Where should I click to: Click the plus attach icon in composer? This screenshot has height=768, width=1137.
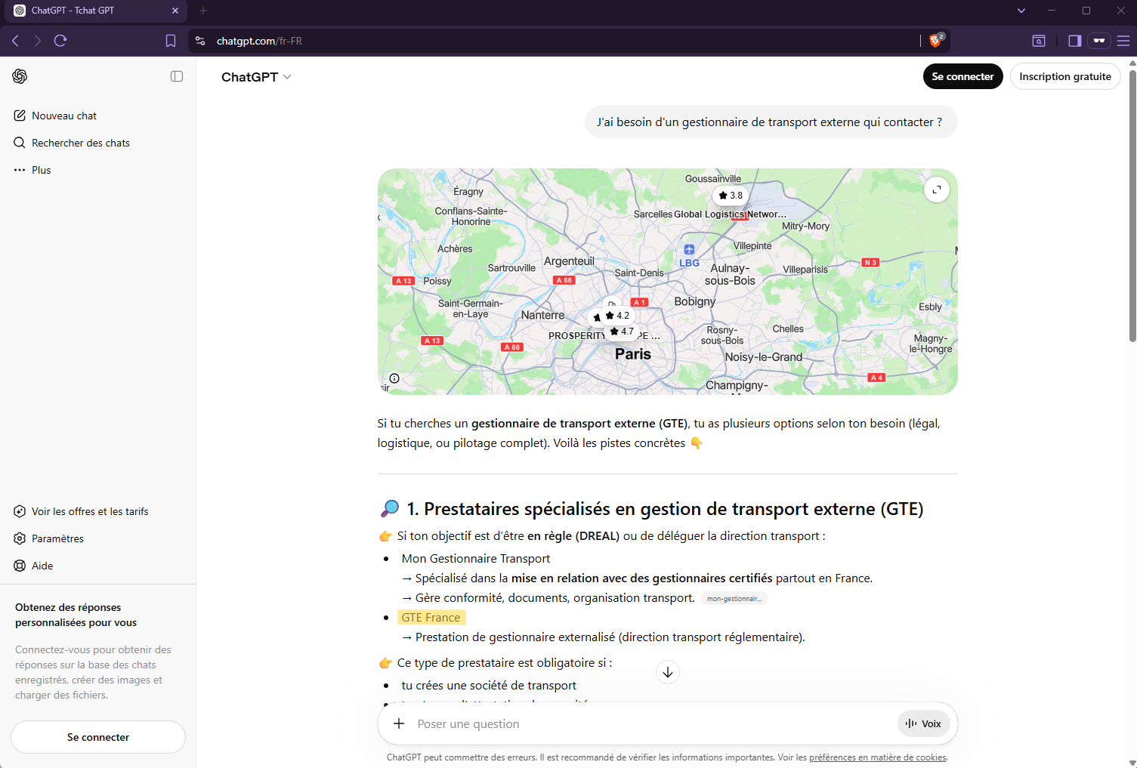pyautogui.click(x=399, y=723)
